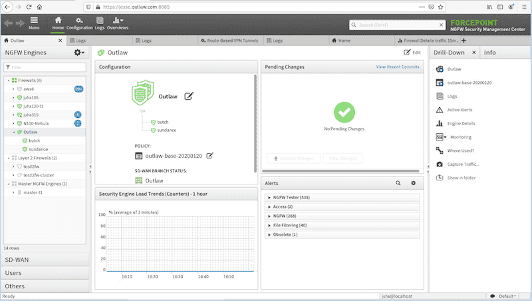Edit Outlaw engine via pencil icon
This screenshot has height=301, width=532.
tap(189, 96)
